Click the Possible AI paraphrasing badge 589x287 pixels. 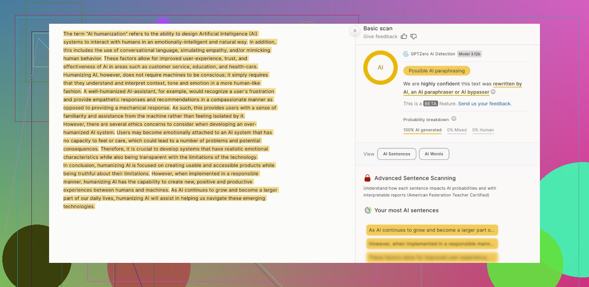coord(436,71)
